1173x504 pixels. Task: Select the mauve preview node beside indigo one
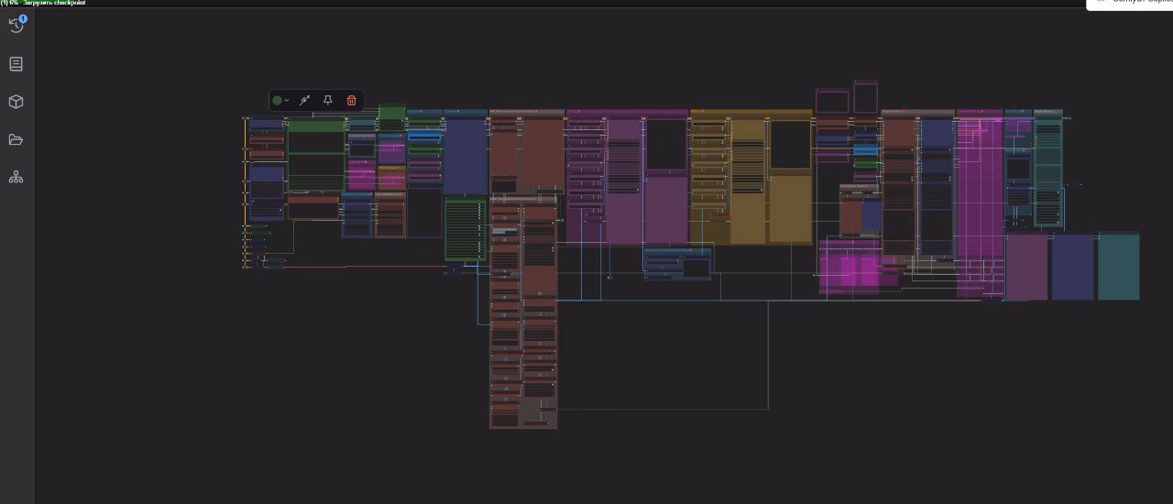pyautogui.click(x=1026, y=266)
